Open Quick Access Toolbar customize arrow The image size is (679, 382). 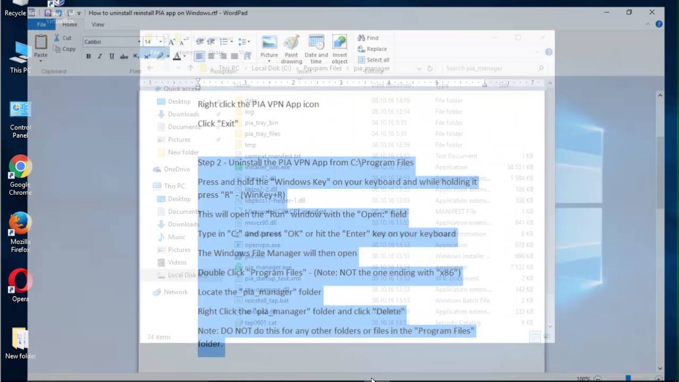coord(80,13)
